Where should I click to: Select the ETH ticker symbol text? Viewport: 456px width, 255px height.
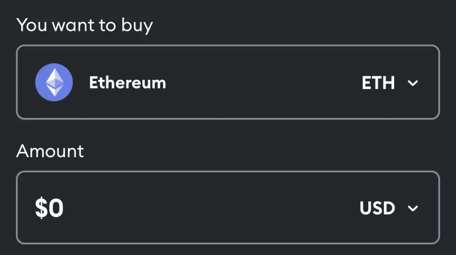[x=378, y=83]
